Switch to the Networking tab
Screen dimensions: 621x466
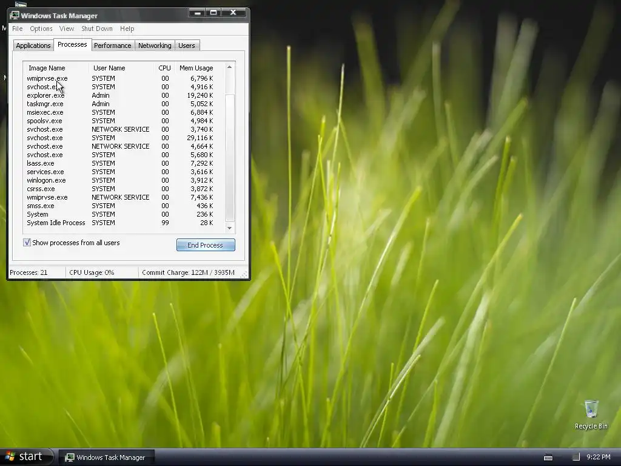pos(155,46)
